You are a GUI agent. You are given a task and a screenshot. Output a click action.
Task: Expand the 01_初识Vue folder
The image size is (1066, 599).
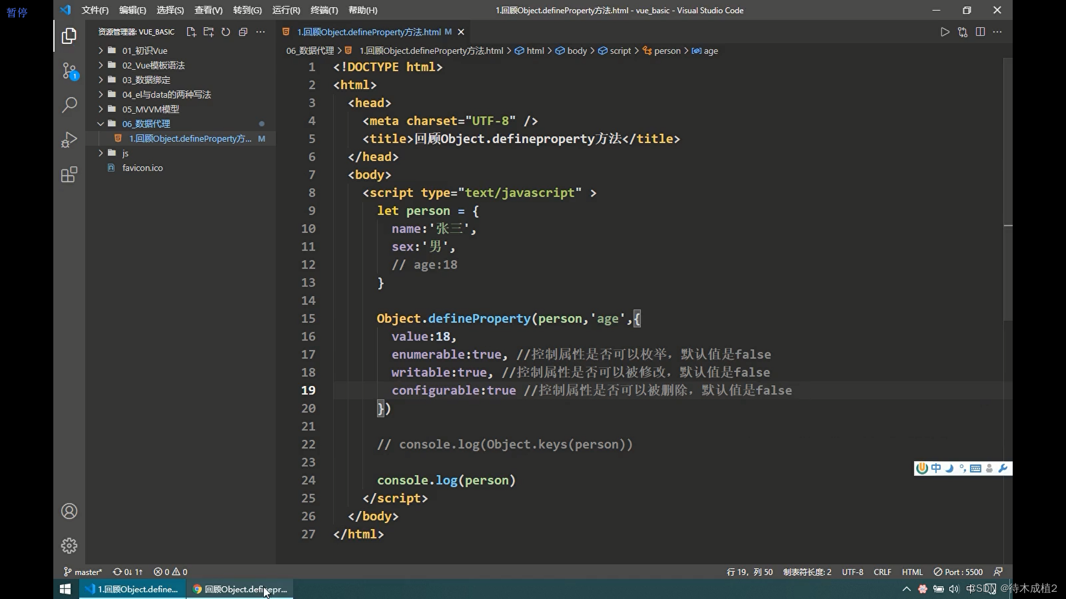180,50
